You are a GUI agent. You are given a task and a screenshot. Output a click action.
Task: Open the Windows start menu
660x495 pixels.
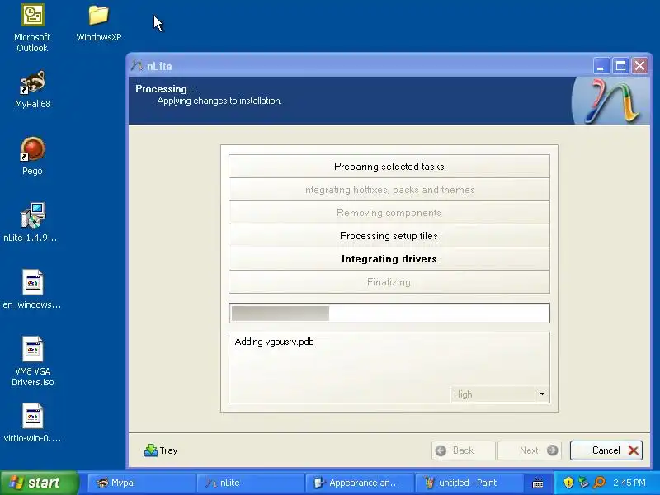(39, 483)
